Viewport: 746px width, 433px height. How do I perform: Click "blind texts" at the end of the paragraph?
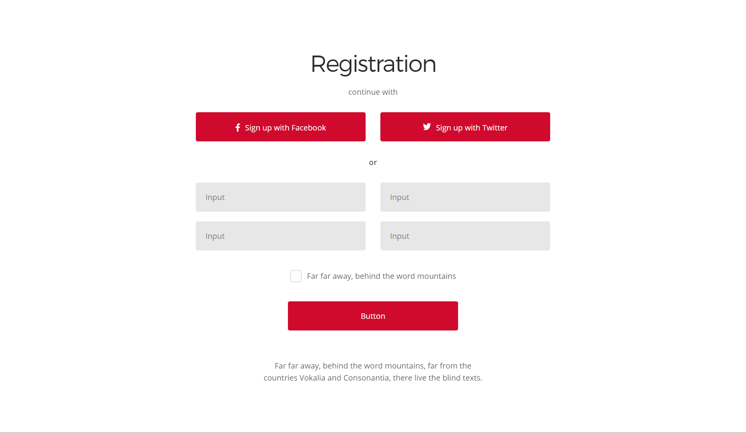coord(462,378)
